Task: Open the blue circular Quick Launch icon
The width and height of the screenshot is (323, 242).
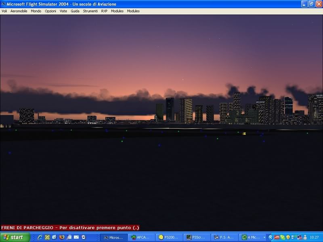Action: 55,237
